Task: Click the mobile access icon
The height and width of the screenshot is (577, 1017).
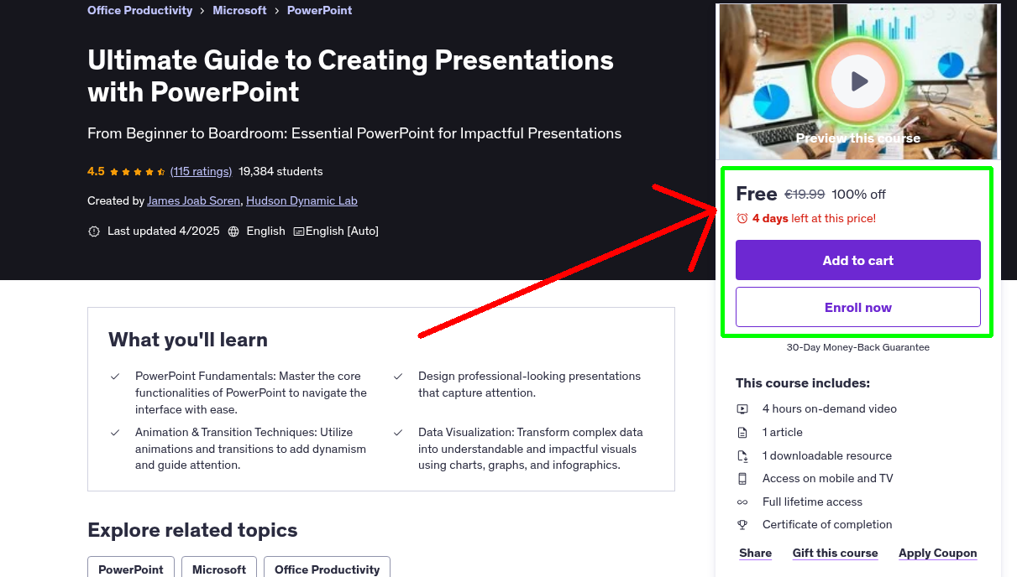Action: [742, 479]
